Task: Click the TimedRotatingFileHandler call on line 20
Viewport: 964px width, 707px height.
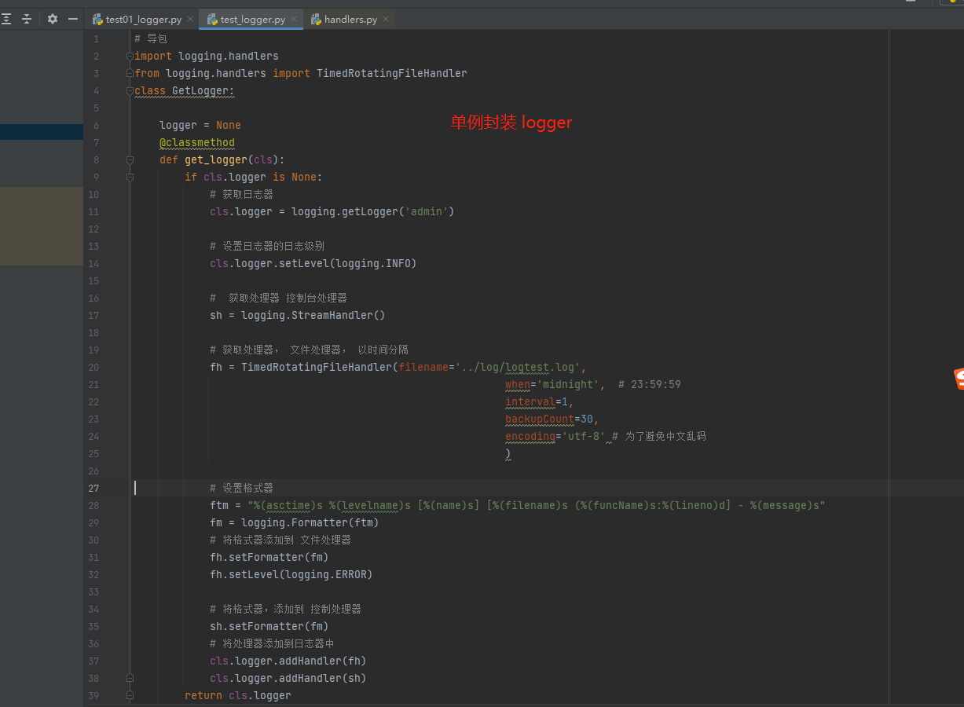Action: pos(316,368)
